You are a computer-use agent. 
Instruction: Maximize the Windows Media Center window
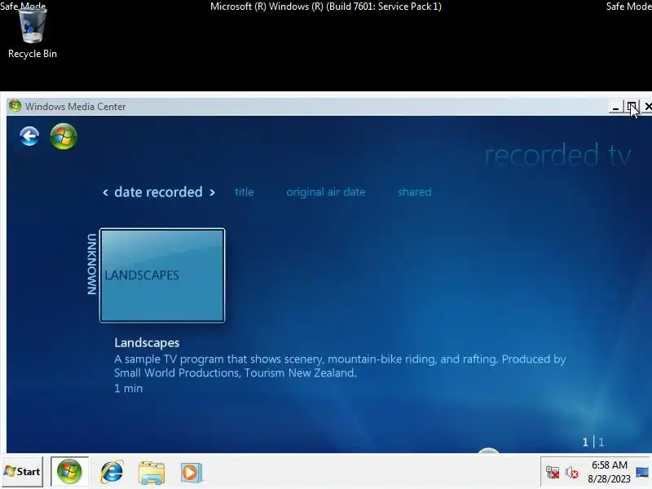pyautogui.click(x=632, y=108)
